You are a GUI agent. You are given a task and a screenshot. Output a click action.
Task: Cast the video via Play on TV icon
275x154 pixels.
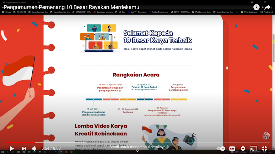(x=254, y=149)
